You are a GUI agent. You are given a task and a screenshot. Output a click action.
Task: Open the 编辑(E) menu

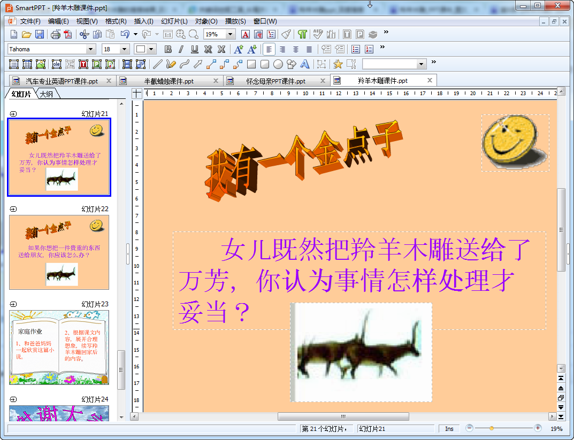(58, 21)
